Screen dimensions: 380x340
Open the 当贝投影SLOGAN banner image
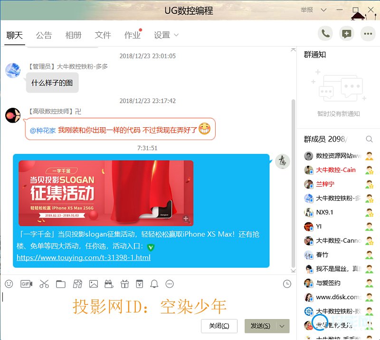[106, 193]
